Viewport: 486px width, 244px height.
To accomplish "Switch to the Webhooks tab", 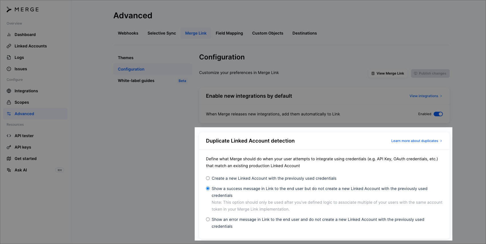I will [128, 33].
